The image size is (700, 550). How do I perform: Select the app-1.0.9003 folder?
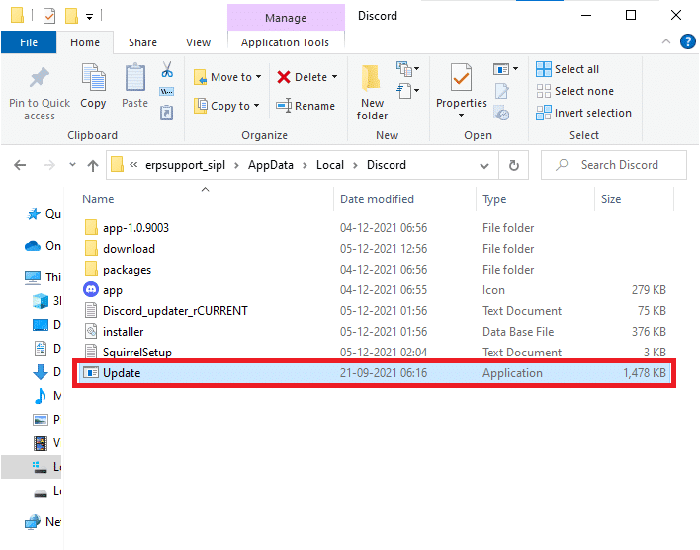click(135, 228)
